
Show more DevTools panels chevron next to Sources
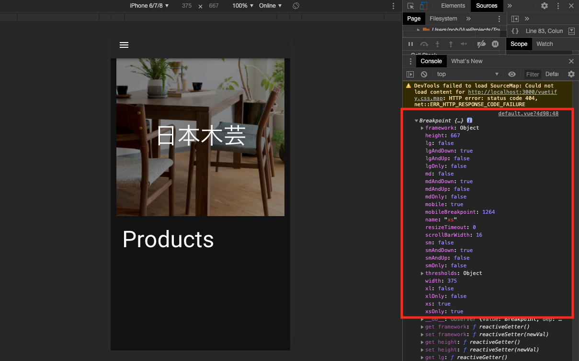click(510, 6)
